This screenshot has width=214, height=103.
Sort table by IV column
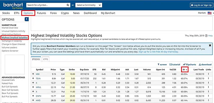[x=185, y=70]
